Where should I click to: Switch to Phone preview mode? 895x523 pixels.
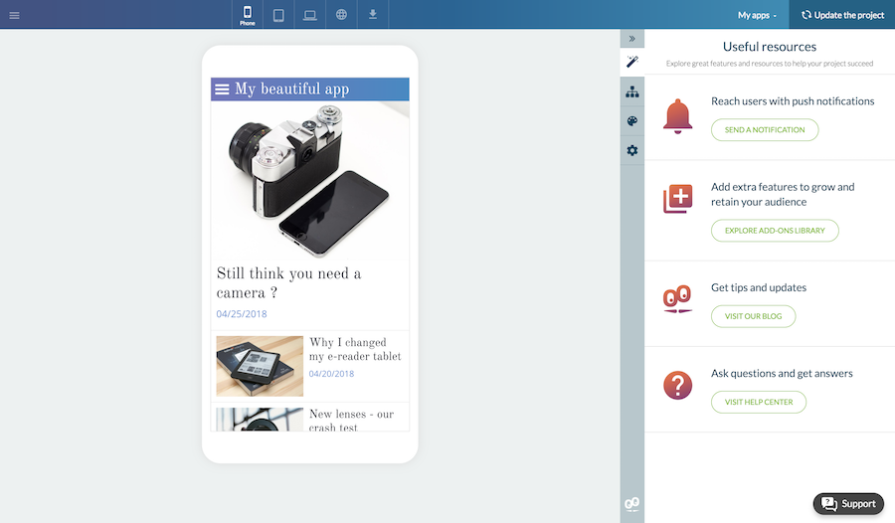pos(248,15)
